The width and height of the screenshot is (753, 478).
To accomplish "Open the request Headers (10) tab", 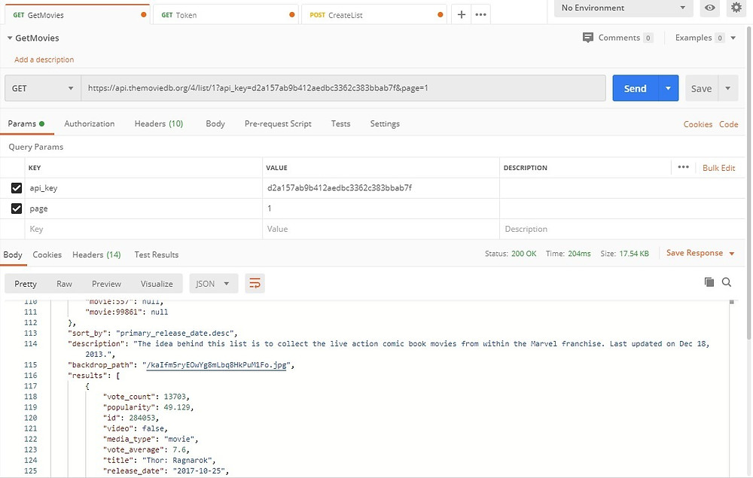I will [158, 123].
